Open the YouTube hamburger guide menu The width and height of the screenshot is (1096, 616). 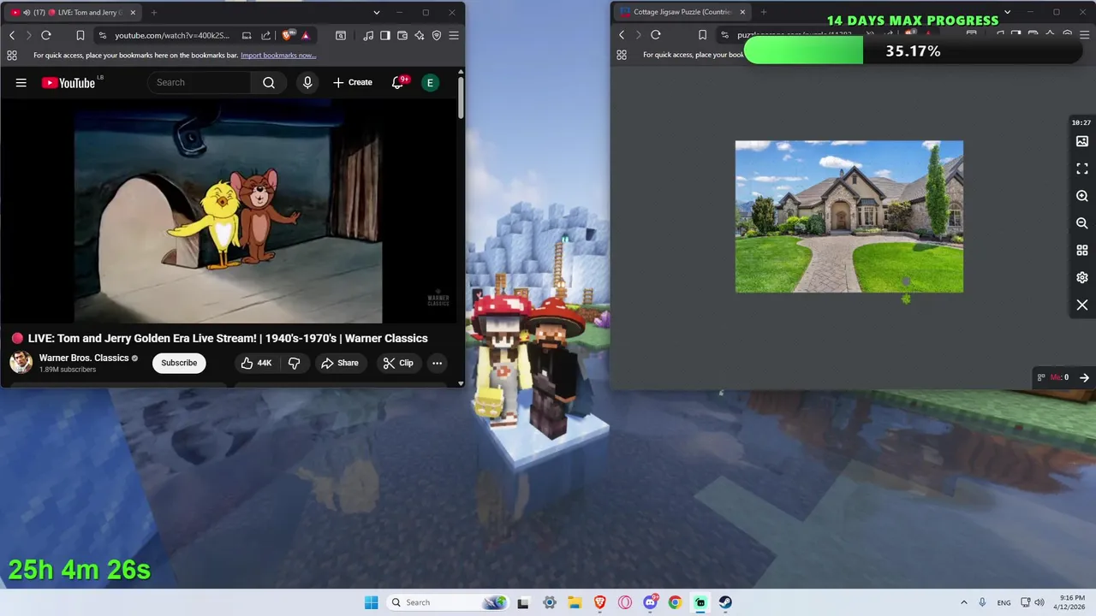21,82
